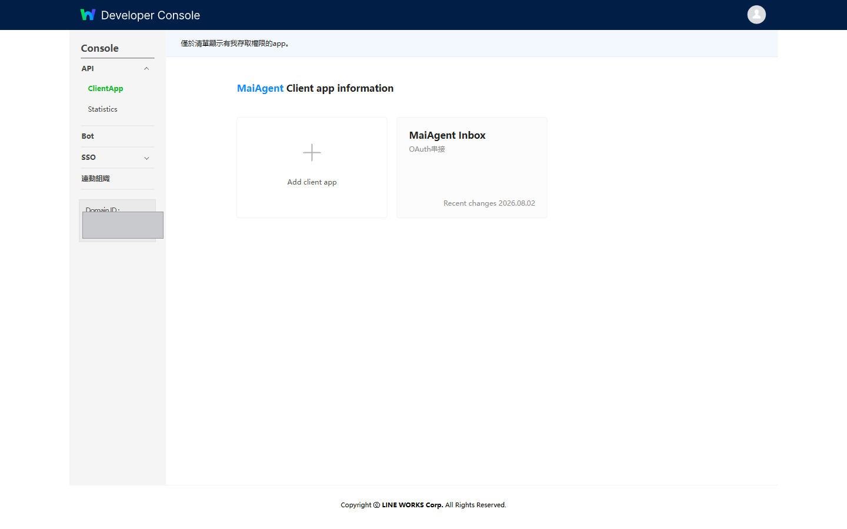Expand the SSO section chevron

point(146,158)
